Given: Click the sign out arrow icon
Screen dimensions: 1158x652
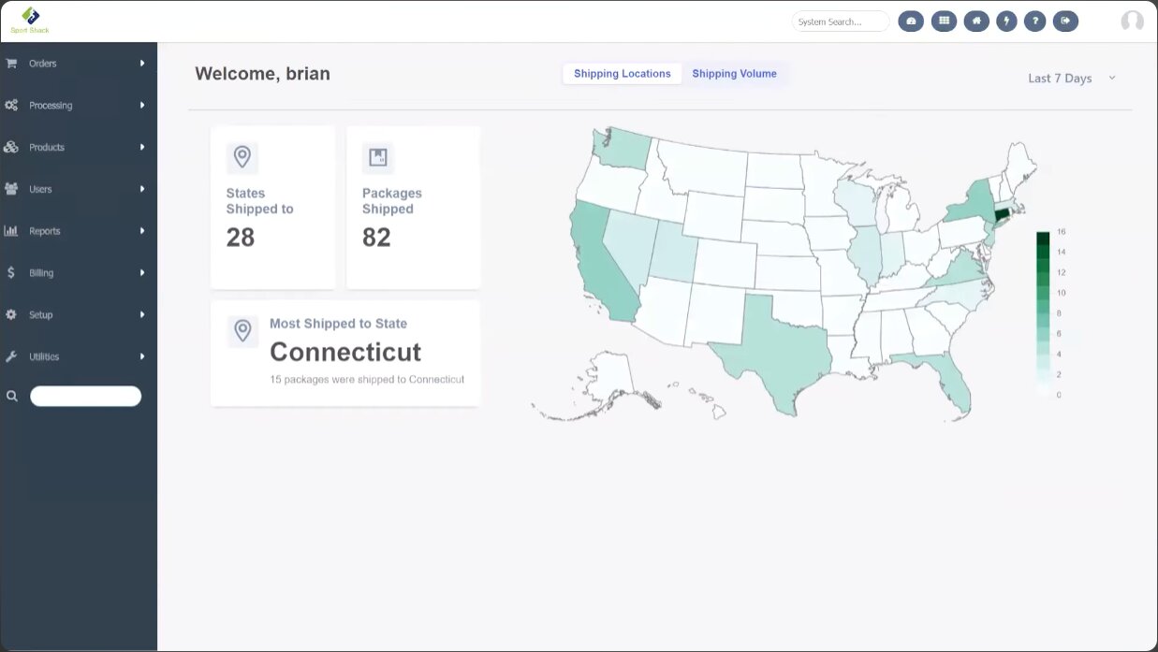Looking at the screenshot, I should coord(1065,22).
